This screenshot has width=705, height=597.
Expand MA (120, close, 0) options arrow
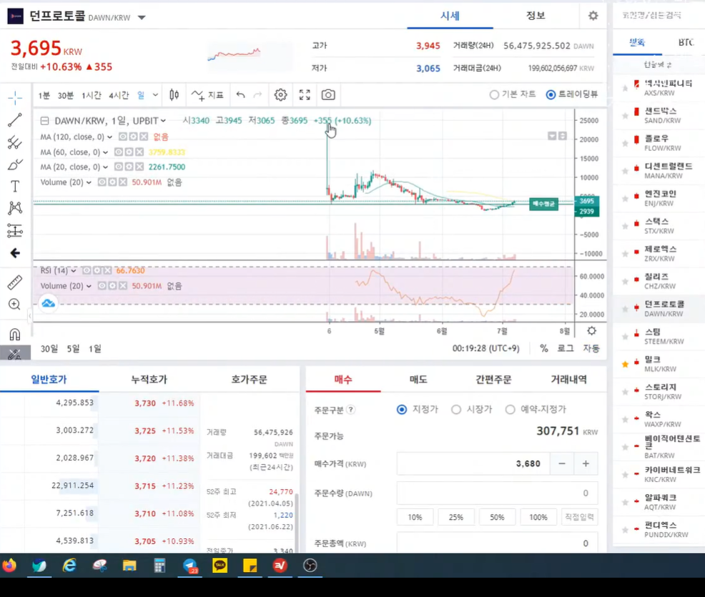[x=109, y=137]
